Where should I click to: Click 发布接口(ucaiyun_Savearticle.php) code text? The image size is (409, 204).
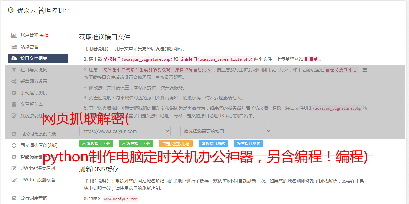[x=216, y=59]
